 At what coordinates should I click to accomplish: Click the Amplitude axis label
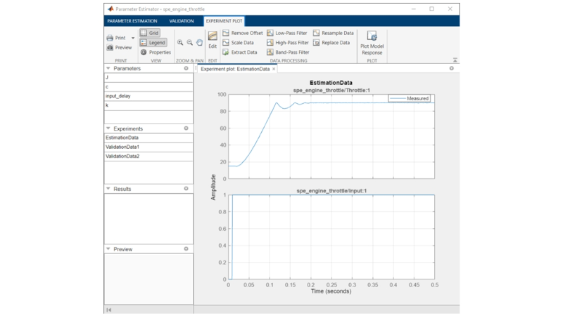[x=213, y=187]
